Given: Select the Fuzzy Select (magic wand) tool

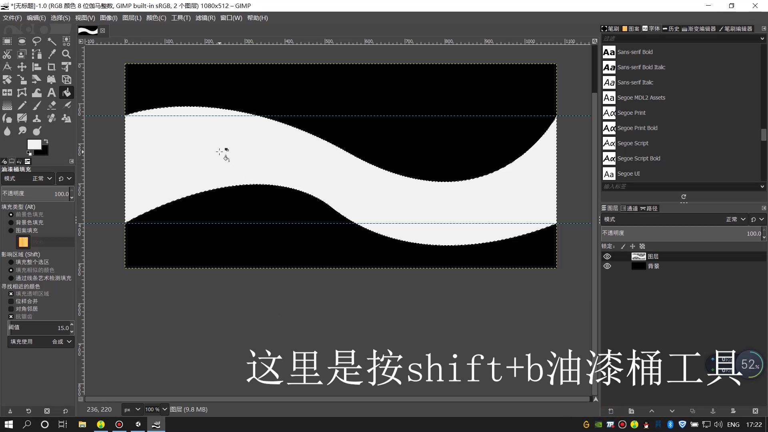Looking at the screenshot, I should point(52,41).
